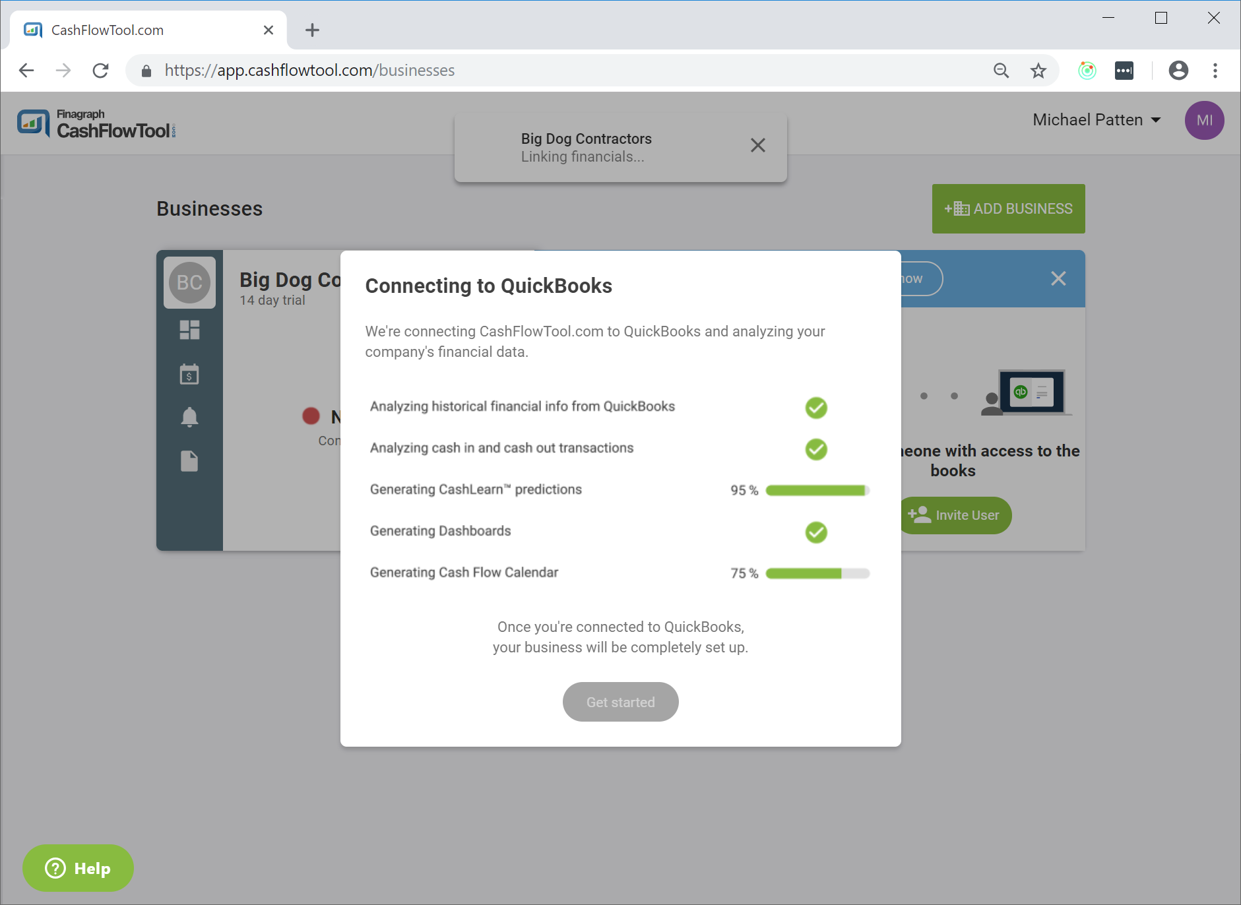The image size is (1241, 905).
Task: Click the Cash Flow Calendar 75% progress bar
Action: tap(817, 574)
